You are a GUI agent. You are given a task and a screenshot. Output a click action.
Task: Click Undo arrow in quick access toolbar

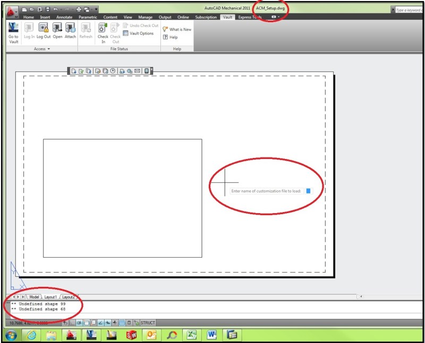click(x=56, y=10)
